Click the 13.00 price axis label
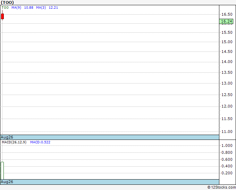 click(227, 83)
